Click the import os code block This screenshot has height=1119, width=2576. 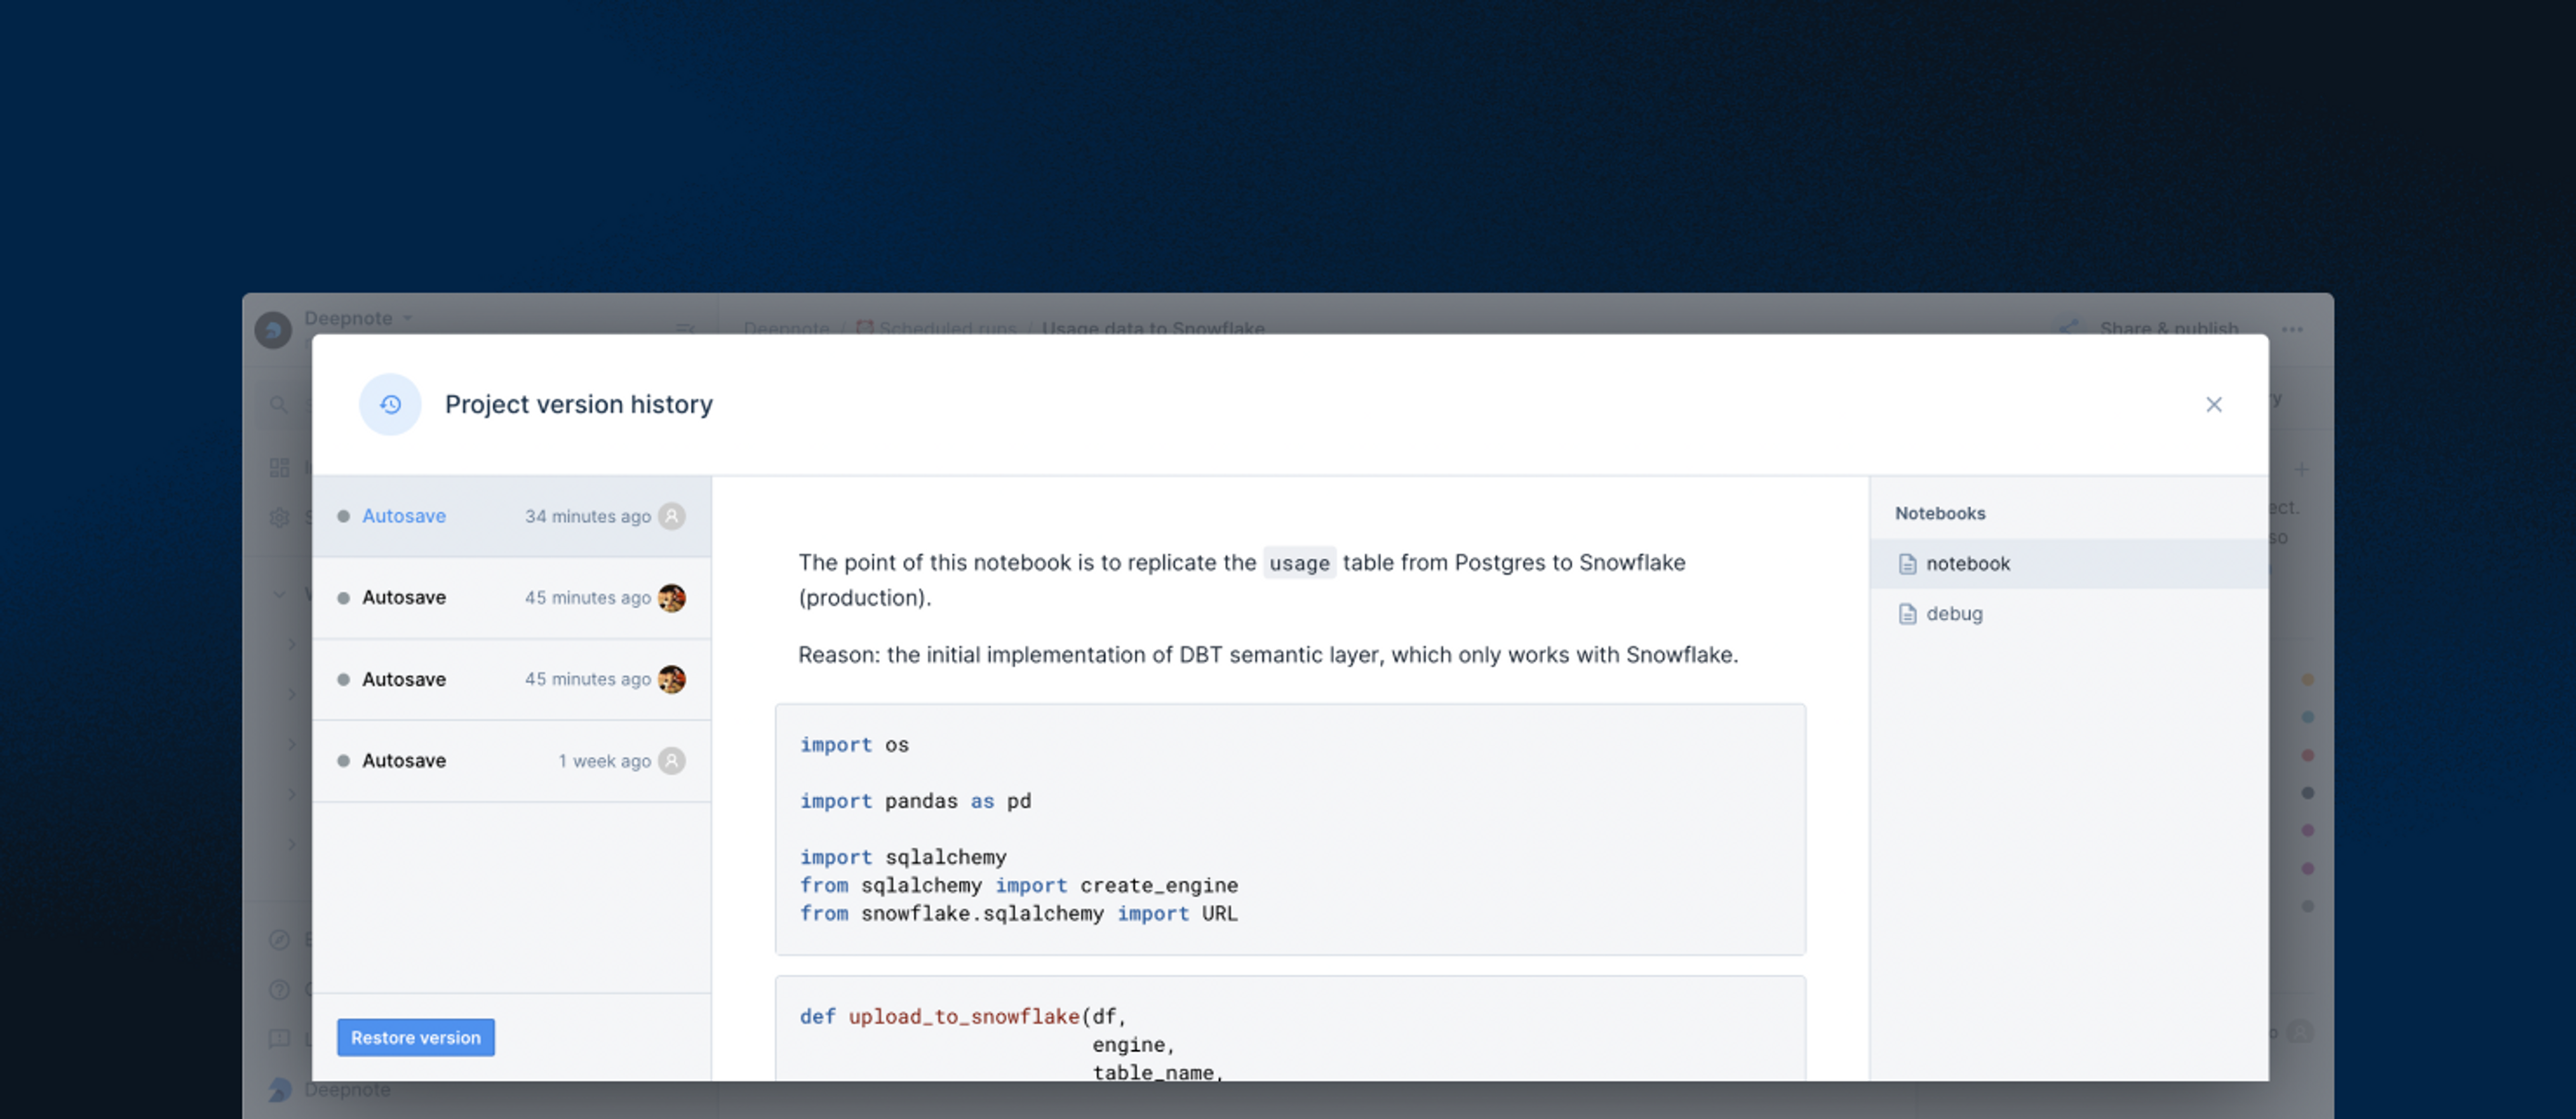[x=1290, y=829]
